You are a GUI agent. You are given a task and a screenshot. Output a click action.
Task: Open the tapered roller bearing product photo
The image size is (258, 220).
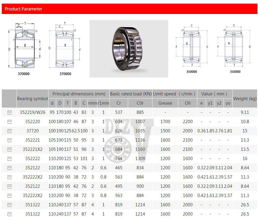(129, 49)
